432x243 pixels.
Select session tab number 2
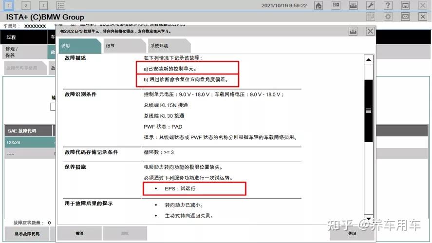pos(26,5)
